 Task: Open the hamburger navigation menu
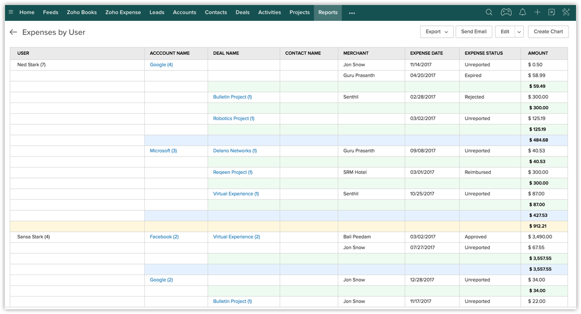coord(11,12)
